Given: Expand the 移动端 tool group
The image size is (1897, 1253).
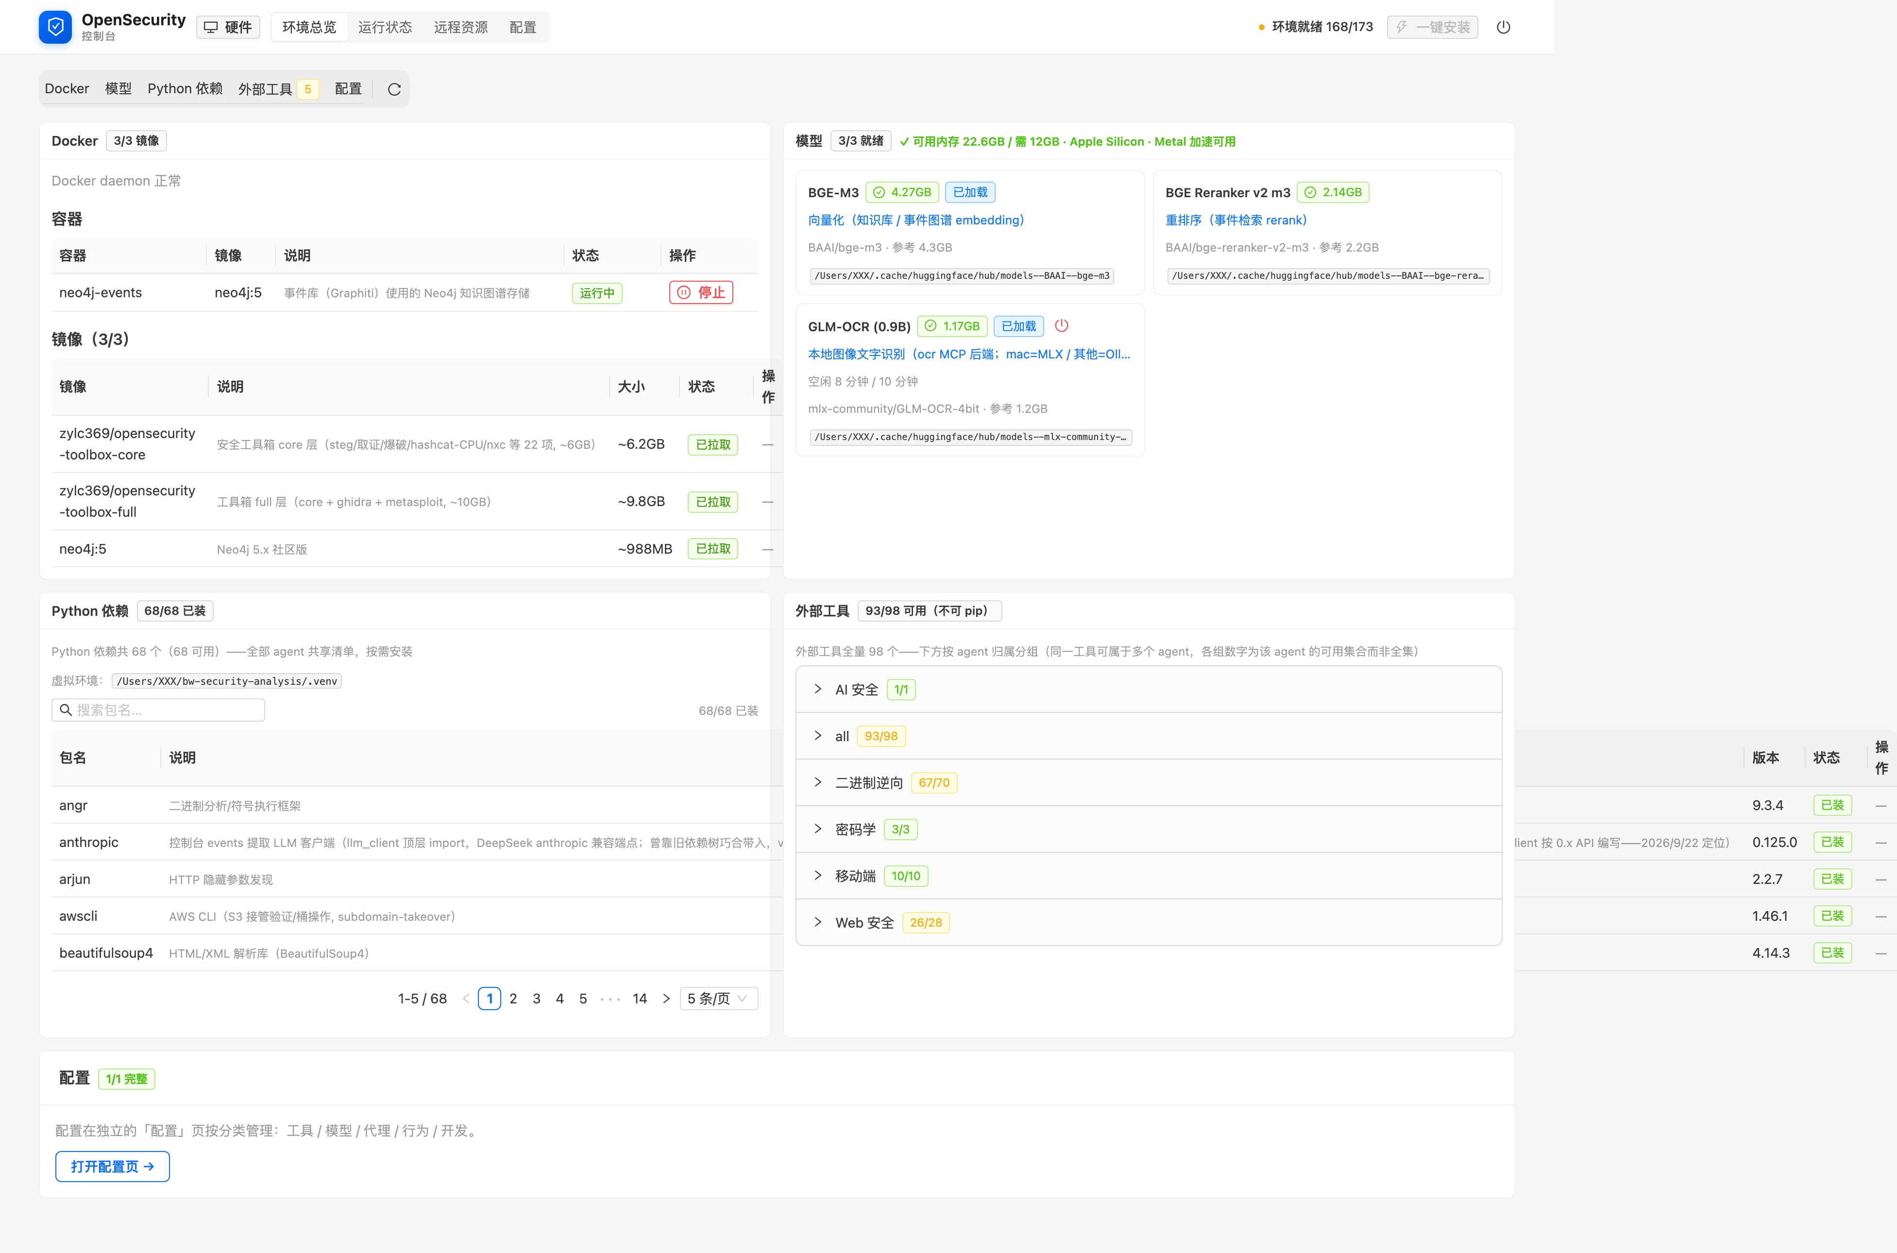Looking at the screenshot, I should pyautogui.click(x=1149, y=876).
